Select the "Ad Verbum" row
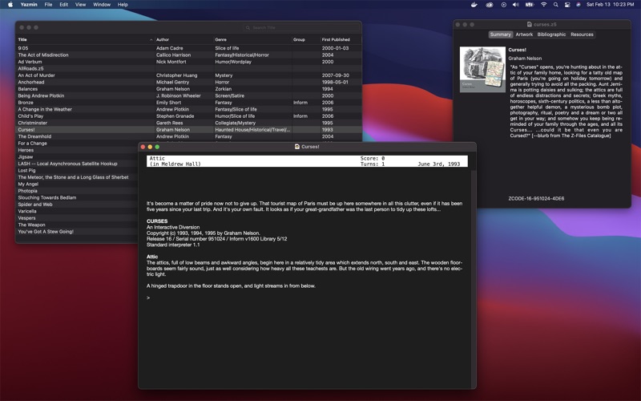641x401 pixels. pos(188,62)
